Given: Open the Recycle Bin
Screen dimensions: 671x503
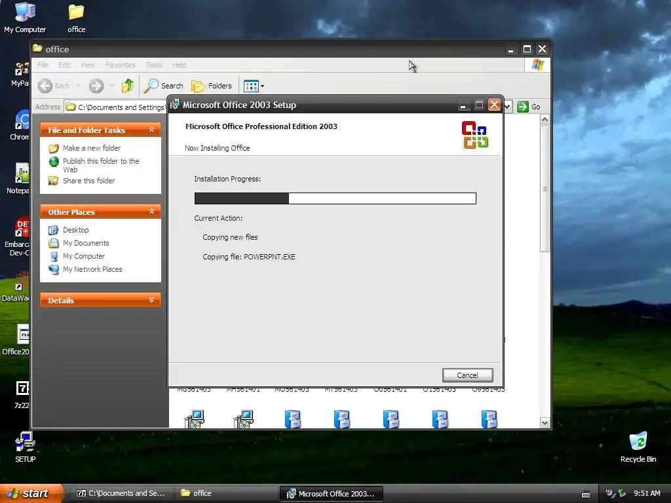Looking at the screenshot, I should pyautogui.click(x=638, y=447).
